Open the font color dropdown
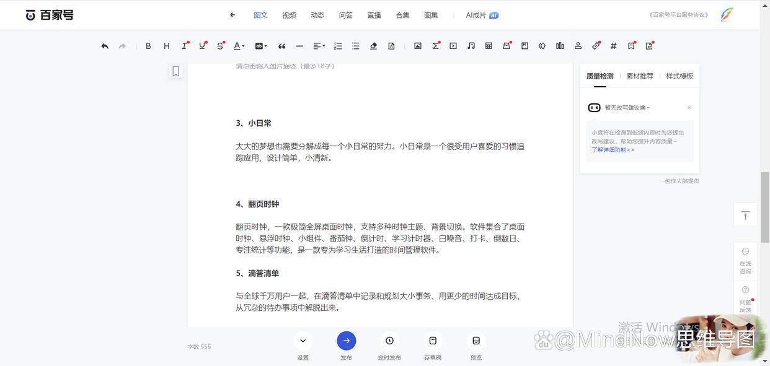The image size is (770, 366). 239,46
